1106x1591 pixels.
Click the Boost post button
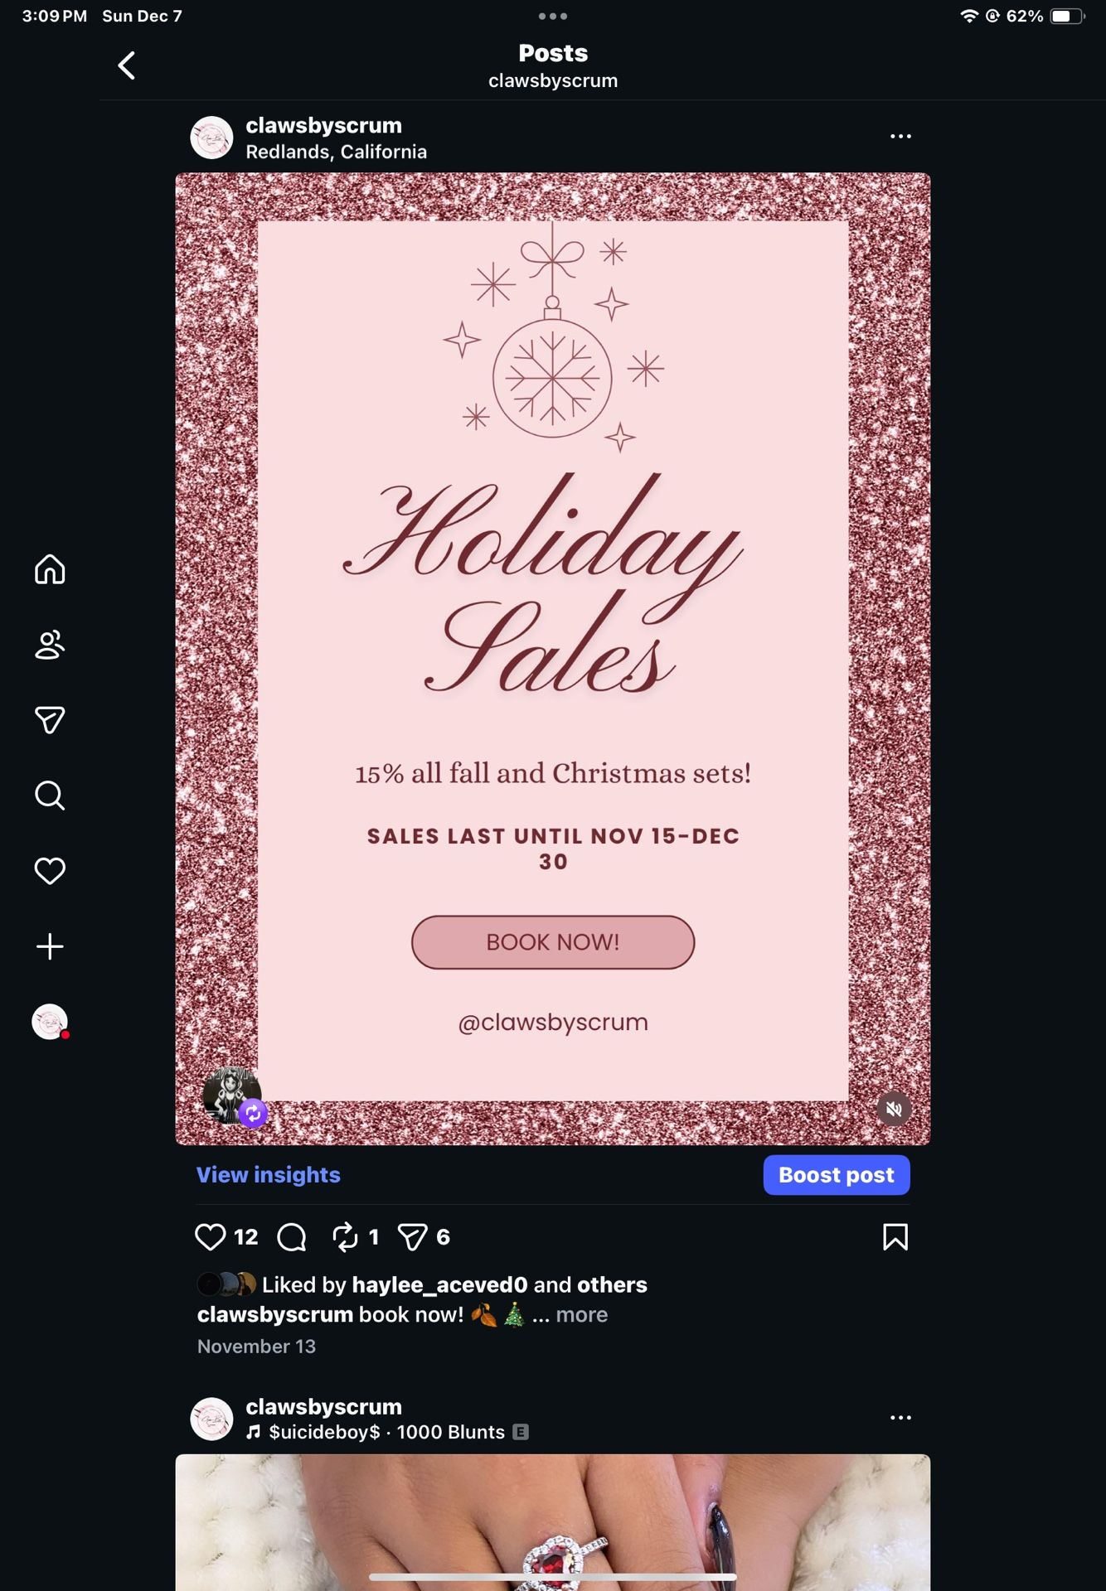pyautogui.click(x=837, y=1175)
